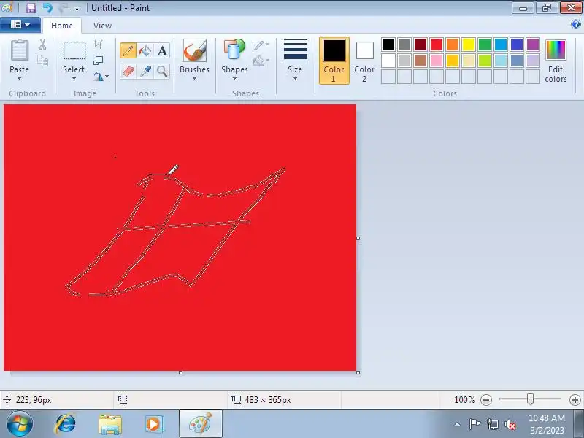Viewport: 584px width, 438px height.
Task: Click the Help question mark icon
Action: pyautogui.click(x=575, y=25)
